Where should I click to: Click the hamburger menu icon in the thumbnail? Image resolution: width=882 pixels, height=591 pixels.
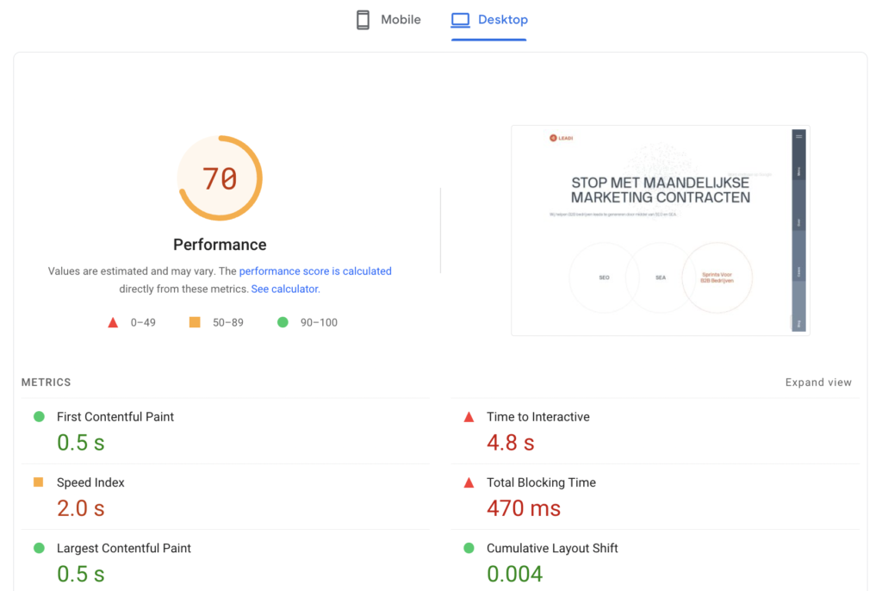(x=798, y=136)
